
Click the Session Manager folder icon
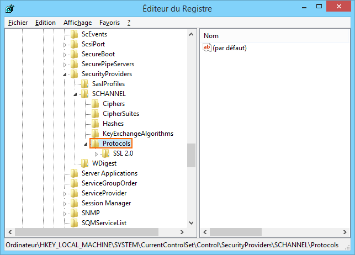click(75, 203)
